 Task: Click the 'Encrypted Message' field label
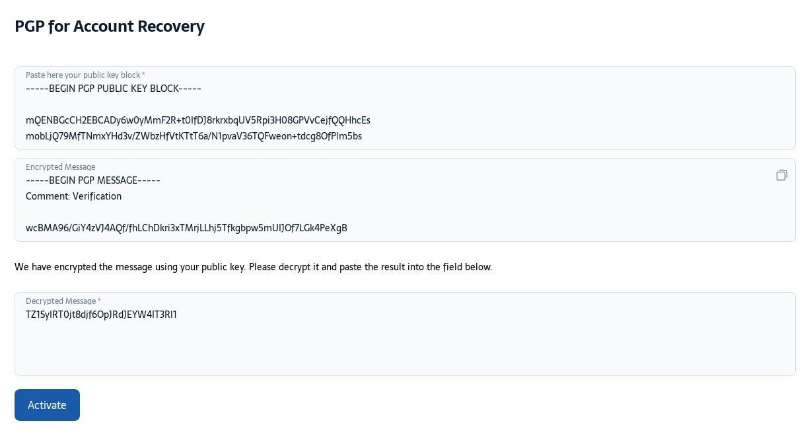coord(60,167)
